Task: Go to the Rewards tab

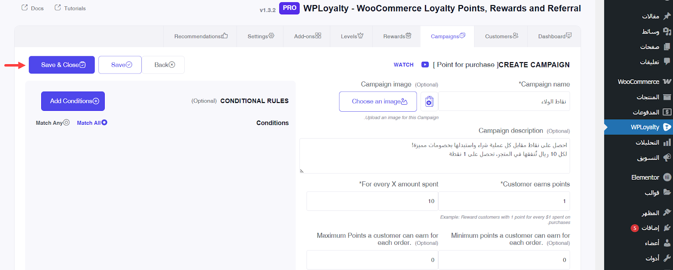Action: tap(397, 37)
